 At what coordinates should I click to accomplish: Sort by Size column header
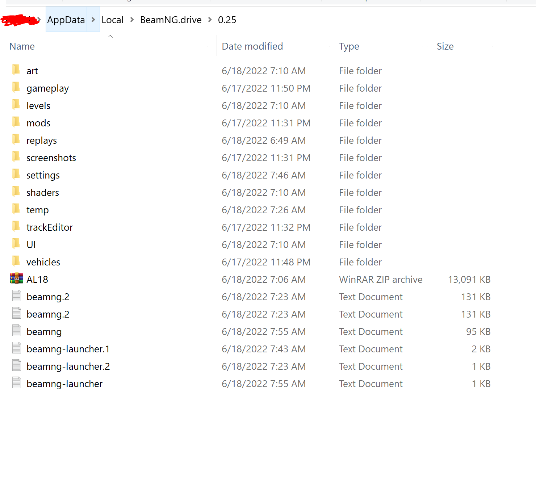point(445,46)
